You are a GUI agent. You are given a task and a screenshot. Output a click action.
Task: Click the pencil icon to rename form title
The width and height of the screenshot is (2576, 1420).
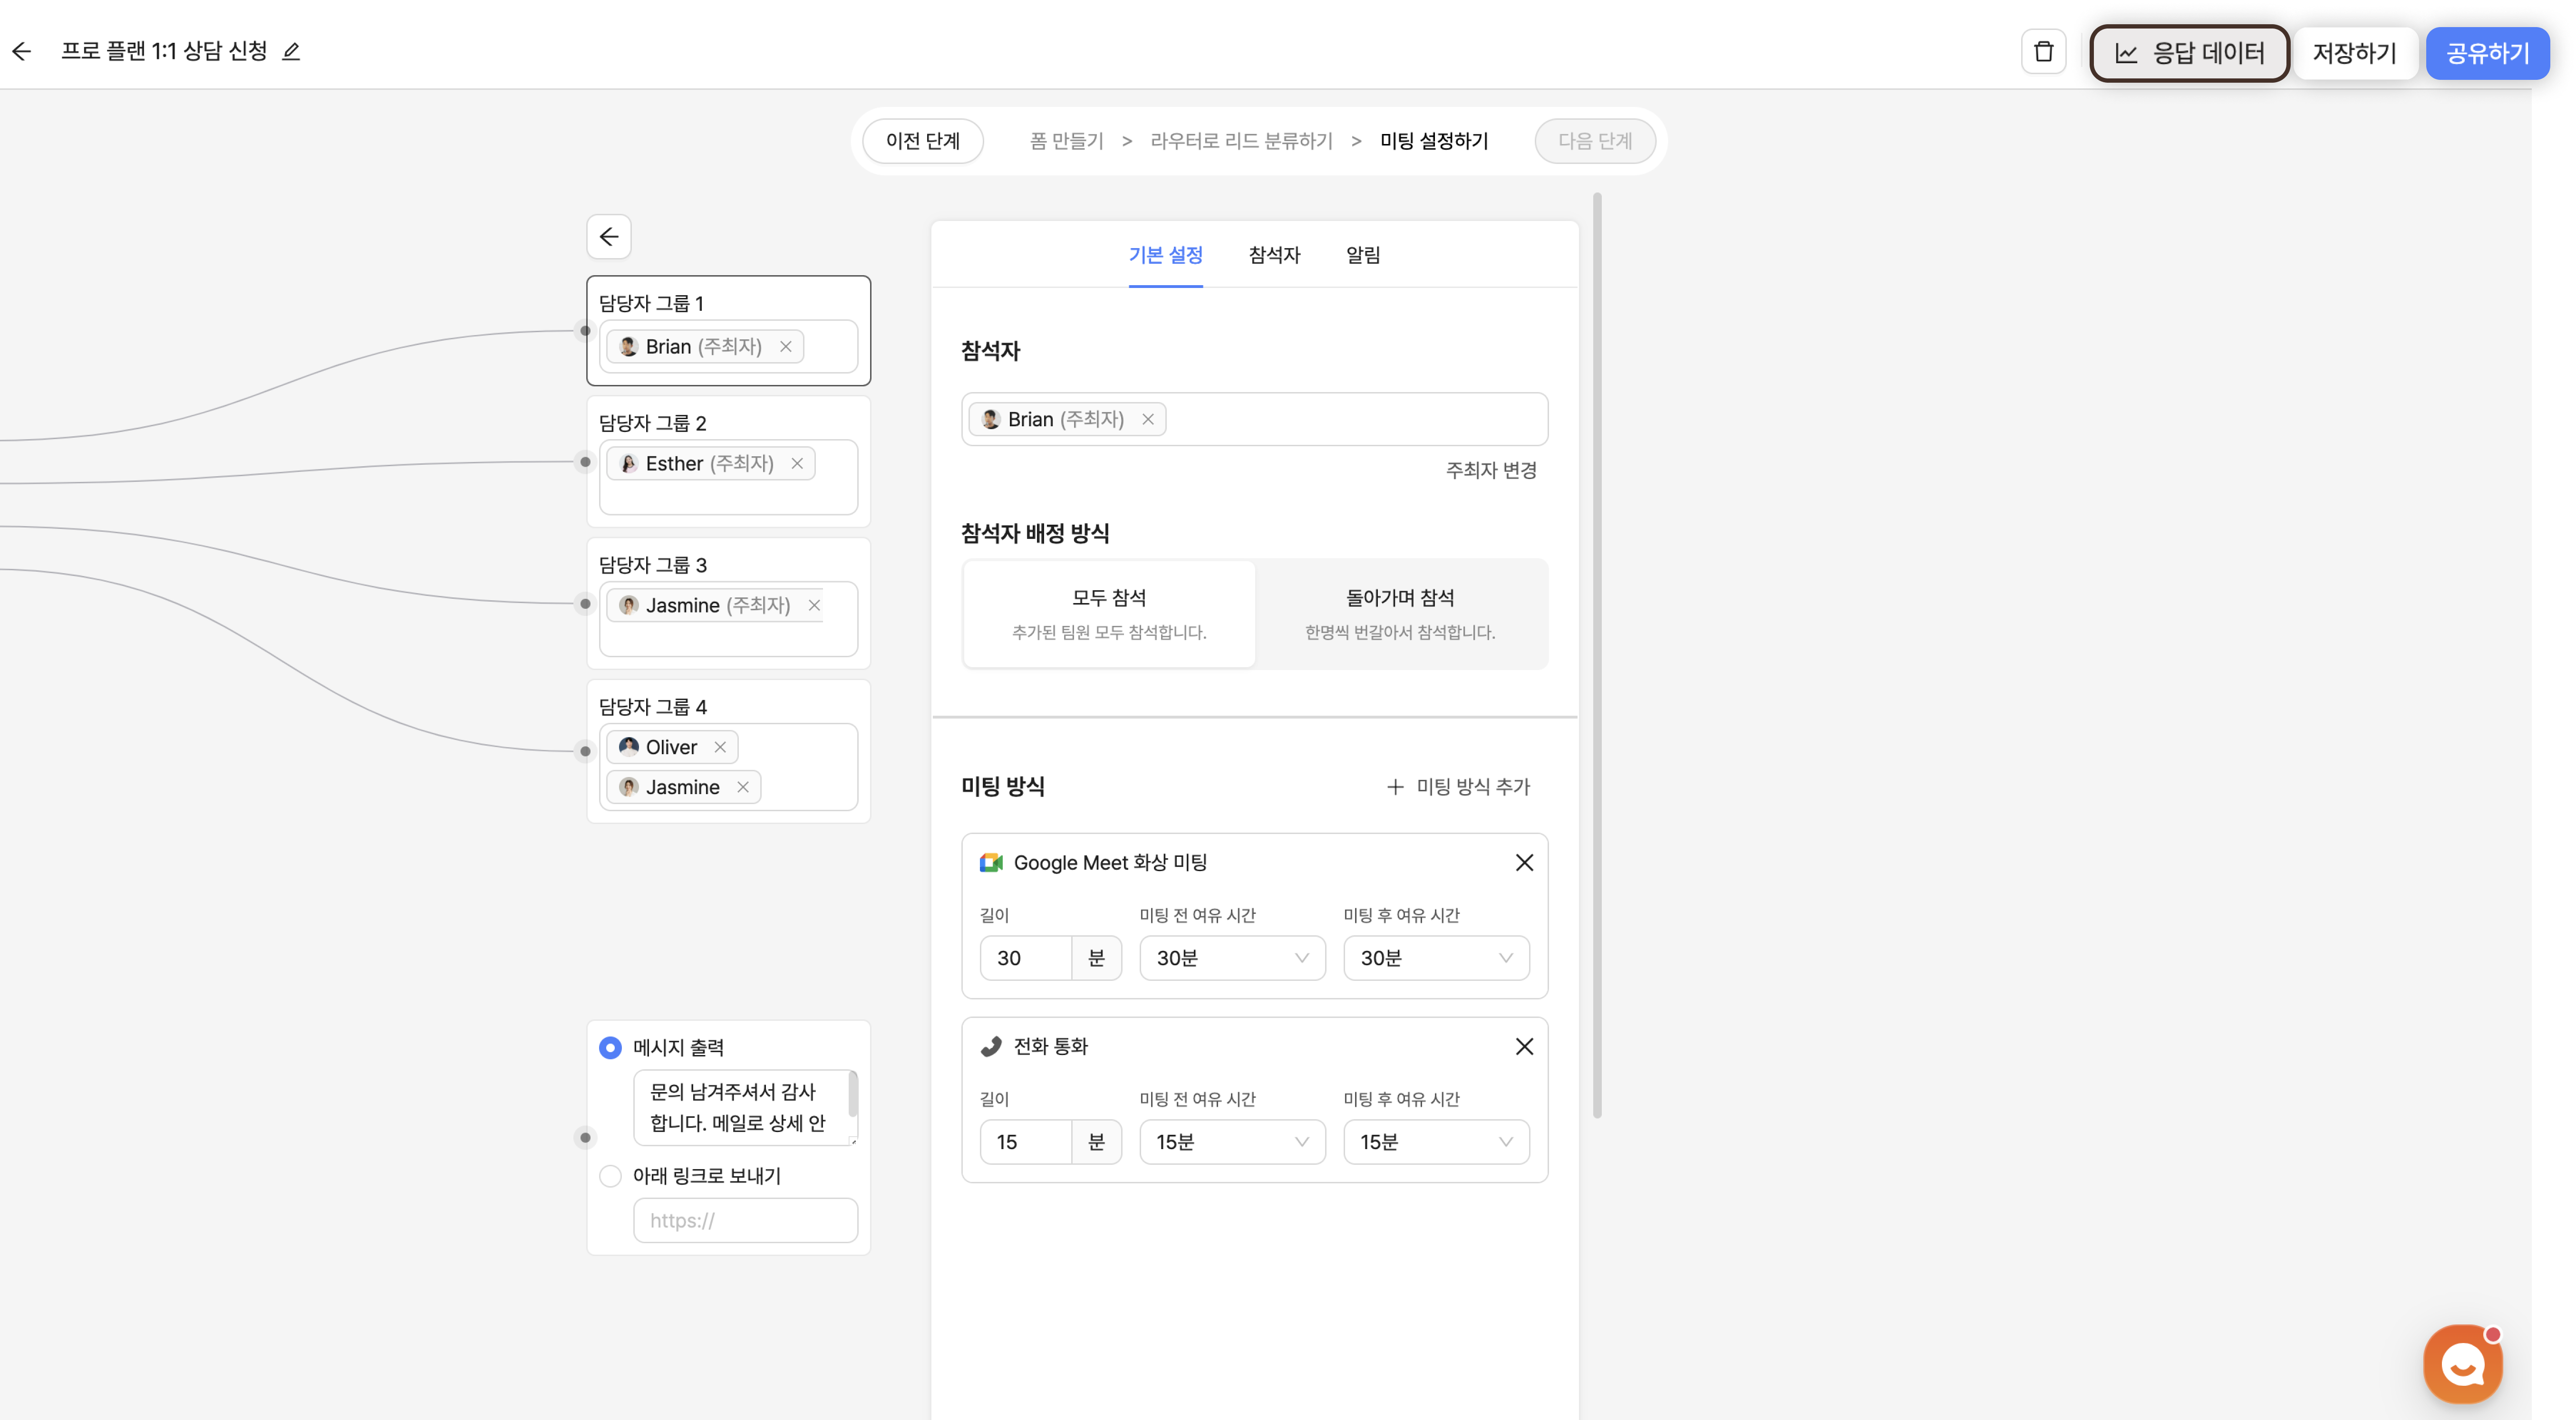pos(291,52)
